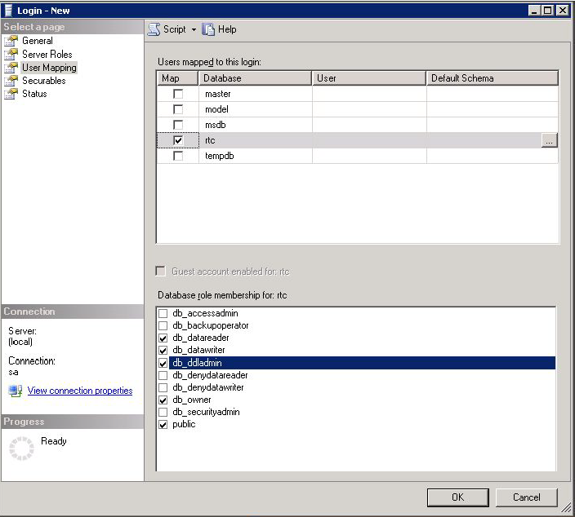
Task: Close the Login - New window
Action: pyautogui.click(x=562, y=11)
